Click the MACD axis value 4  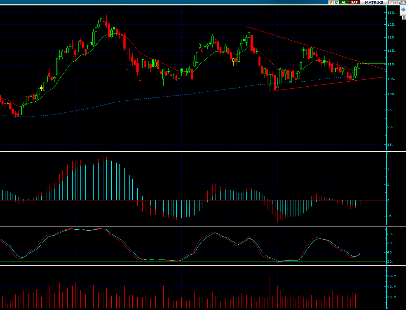pos(389,169)
